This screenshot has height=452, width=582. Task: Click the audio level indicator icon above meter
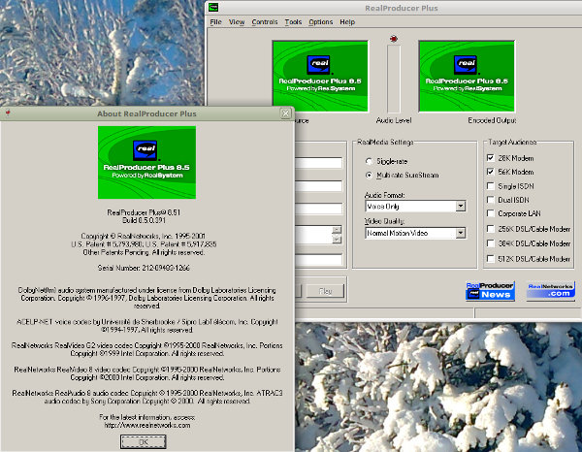coord(394,39)
